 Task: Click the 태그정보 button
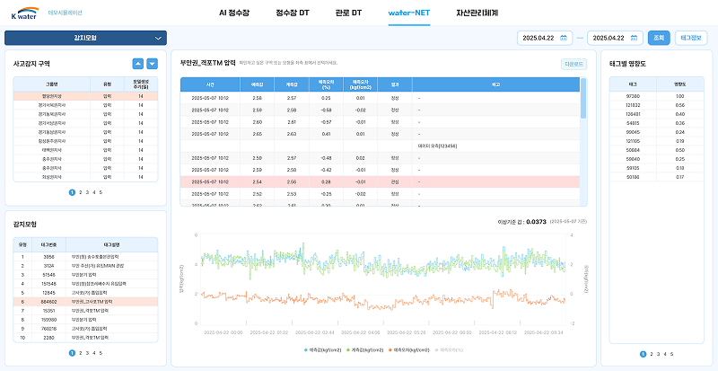[x=691, y=38]
